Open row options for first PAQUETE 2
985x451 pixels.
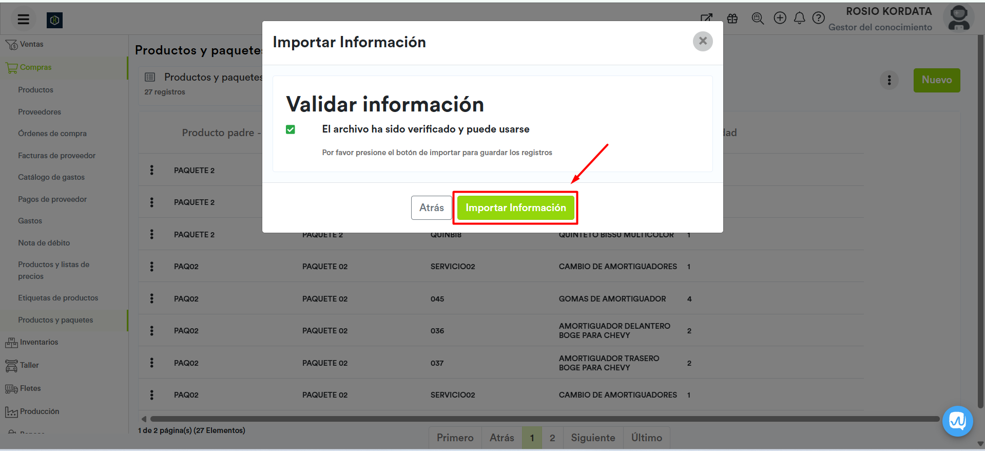pos(151,170)
